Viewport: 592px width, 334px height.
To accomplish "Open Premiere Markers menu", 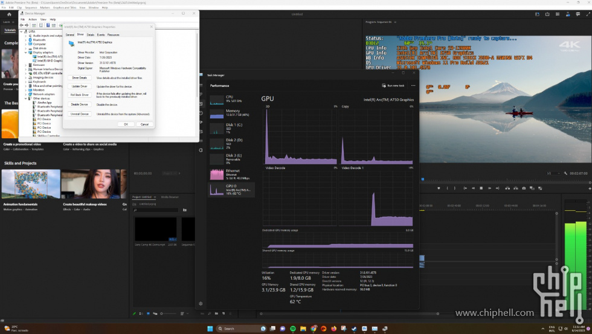I will [45, 7].
